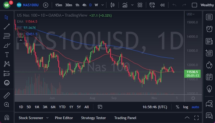Open the user profile avatar menu
The height and width of the screenshot is (123, 215).
coord(7,5)
